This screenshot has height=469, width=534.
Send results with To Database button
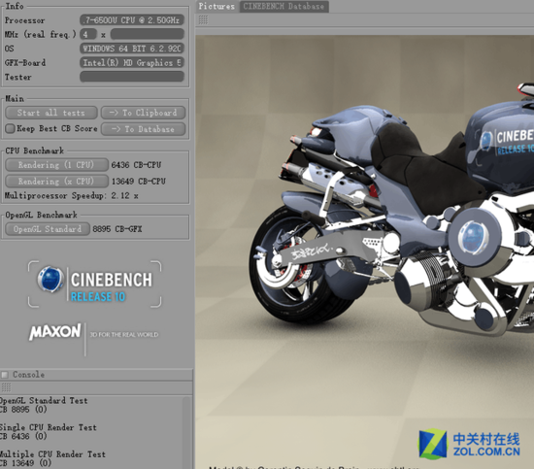(x=144, y=129)
